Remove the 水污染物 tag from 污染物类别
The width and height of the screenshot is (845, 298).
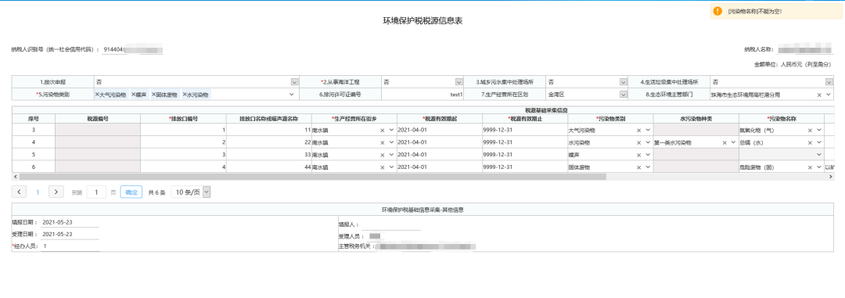[x=185, y=95]
